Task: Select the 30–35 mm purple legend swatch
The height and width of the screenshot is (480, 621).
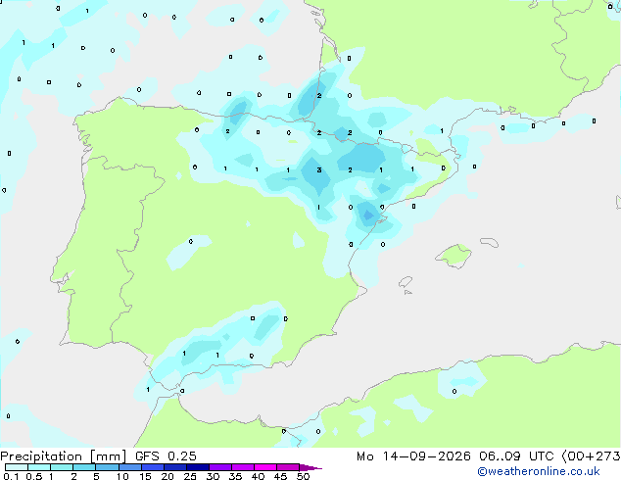Action: [219, 467]
